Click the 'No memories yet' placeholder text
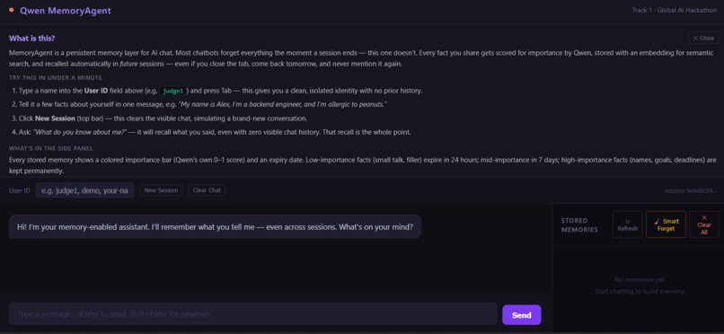This screenshot has width=724, height=334. (640, 279)
